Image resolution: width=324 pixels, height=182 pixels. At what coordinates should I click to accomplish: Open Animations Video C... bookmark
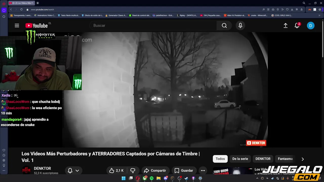45,15
